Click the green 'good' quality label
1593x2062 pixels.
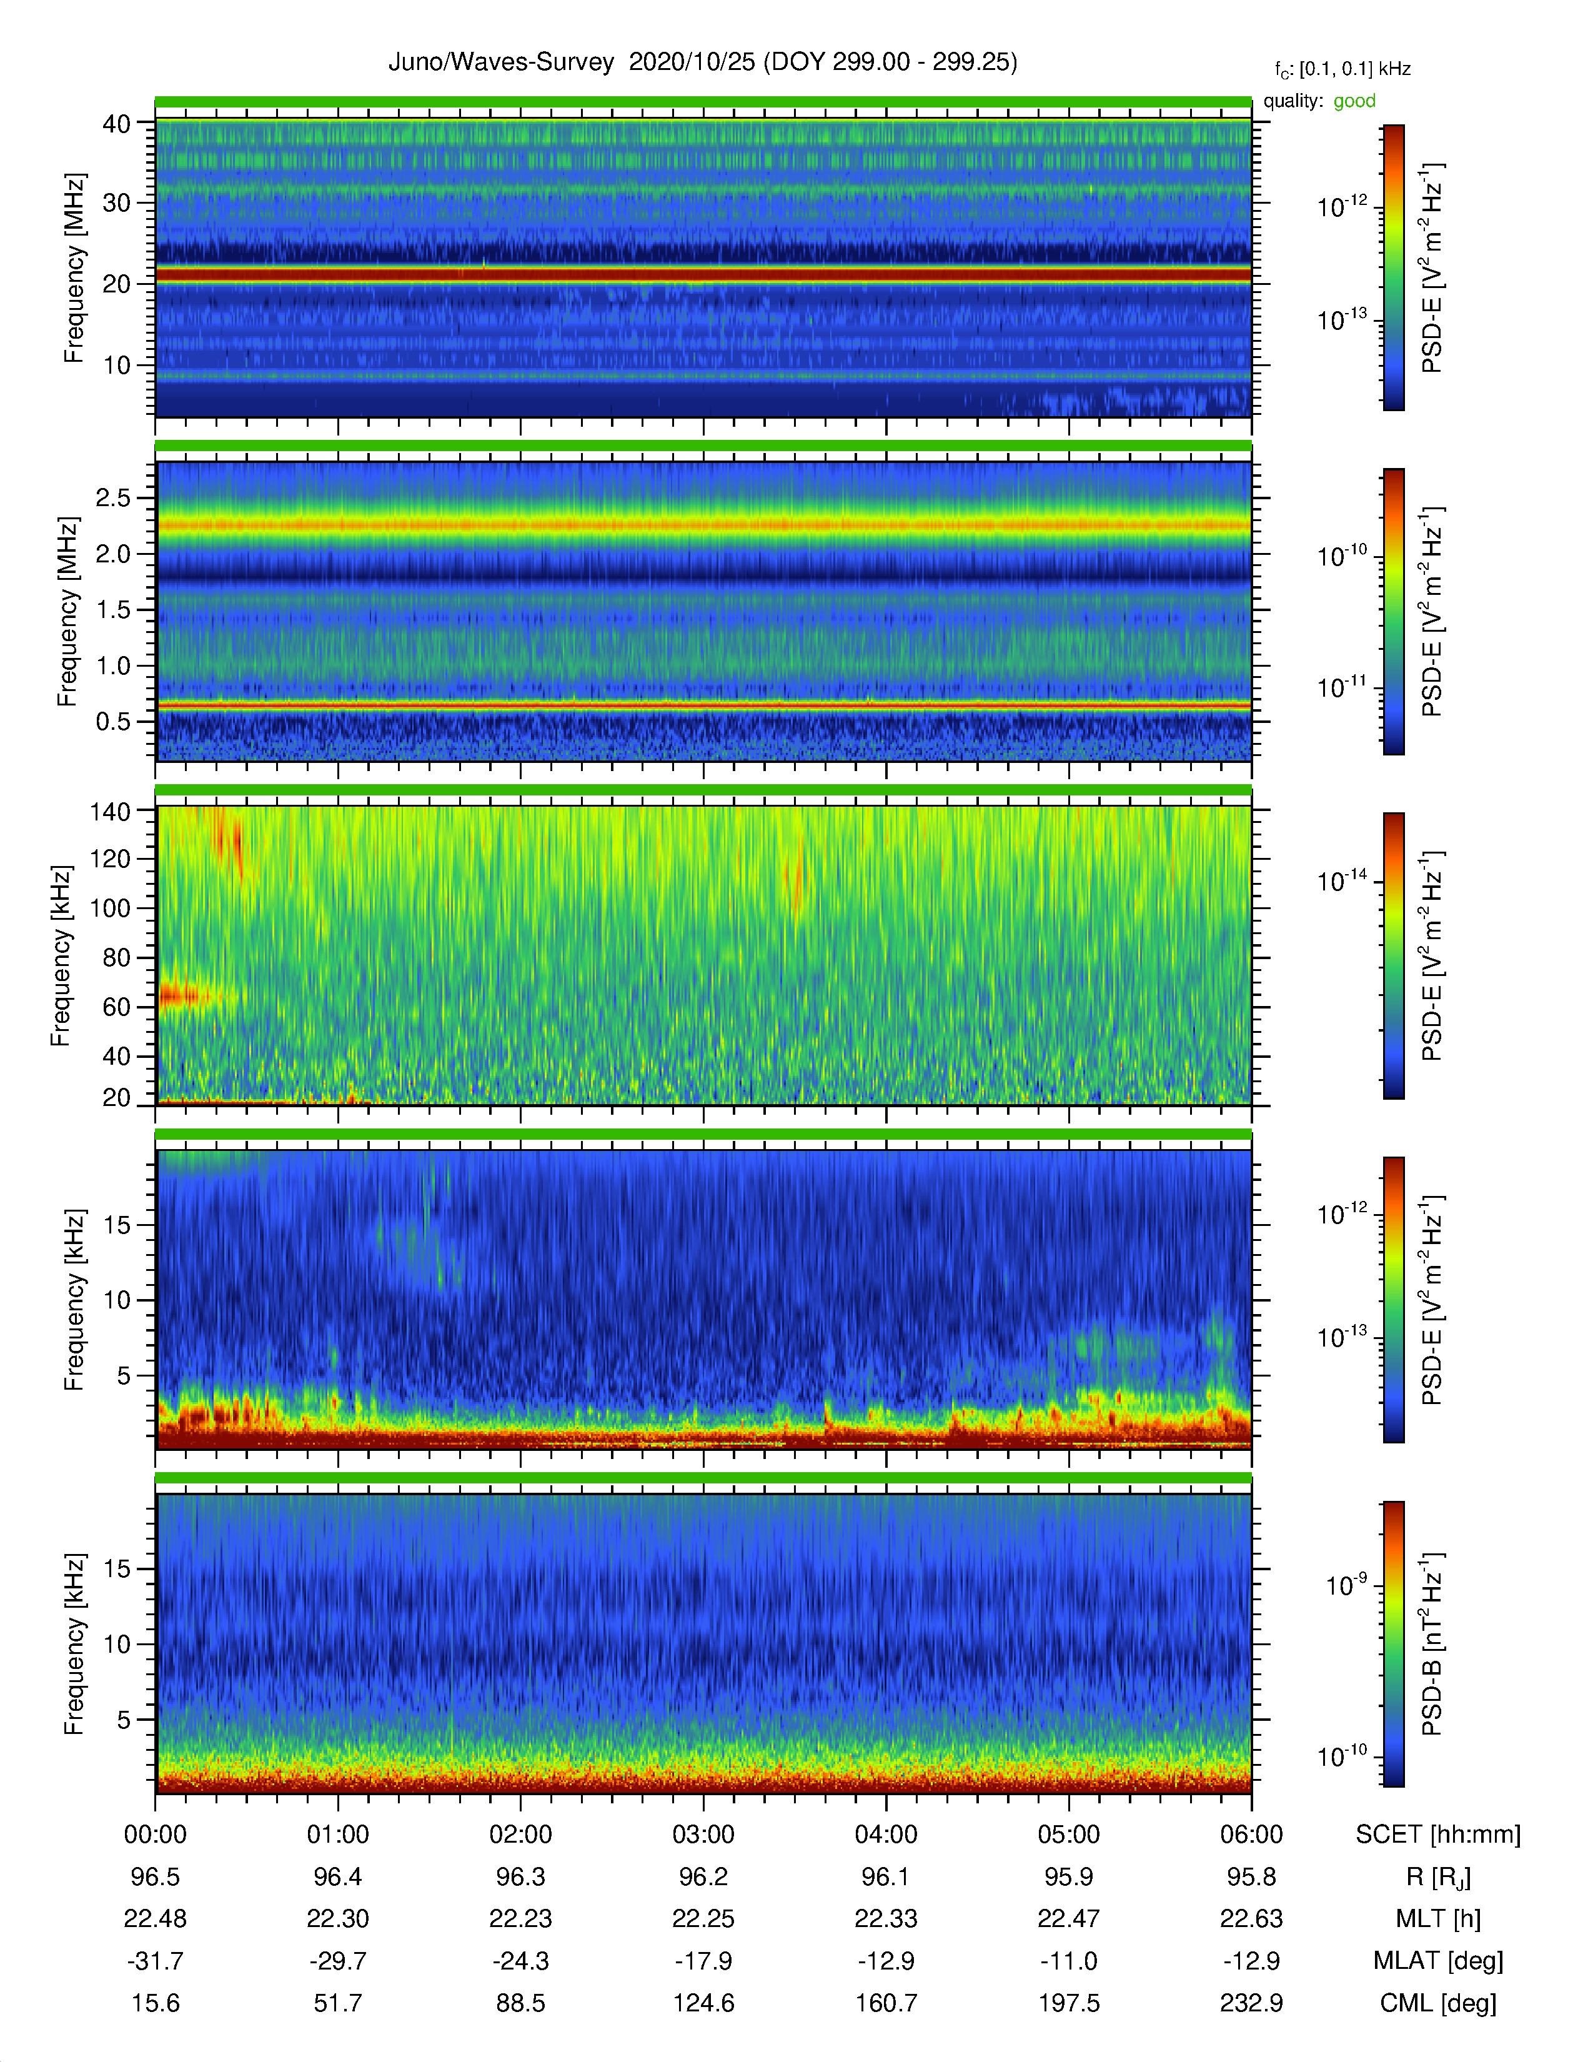pos(1354,101)
